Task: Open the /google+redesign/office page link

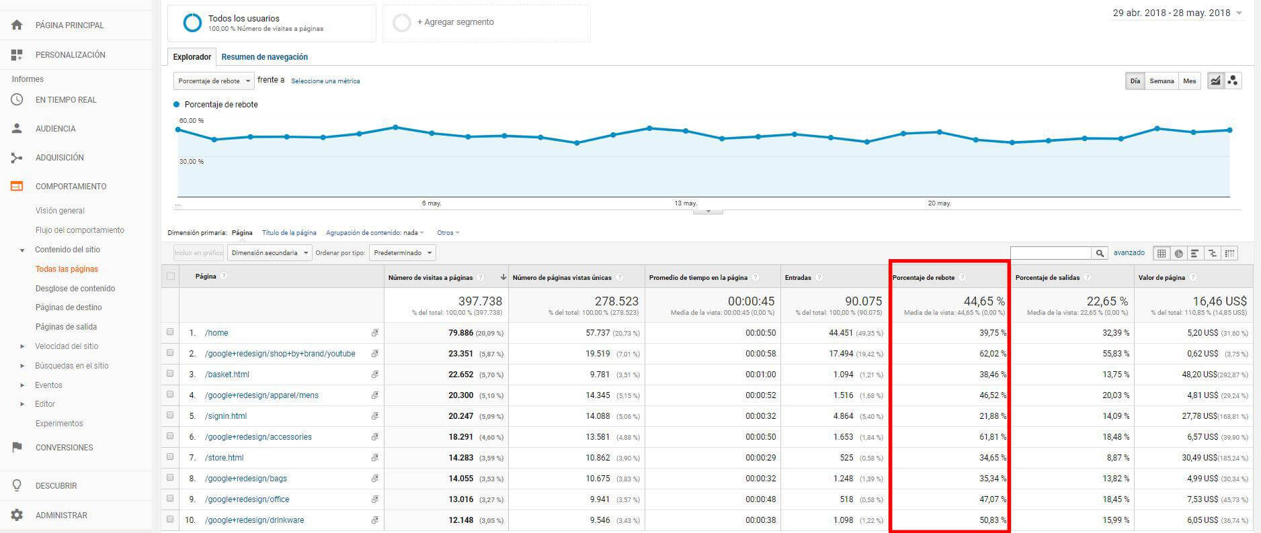Action: point(247,499)
